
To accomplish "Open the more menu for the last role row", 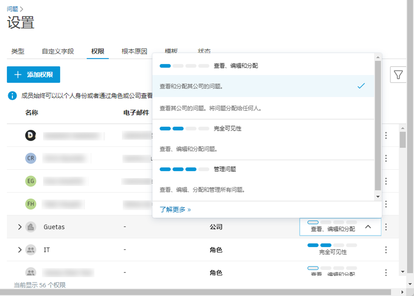I will [x=386, y=272].
